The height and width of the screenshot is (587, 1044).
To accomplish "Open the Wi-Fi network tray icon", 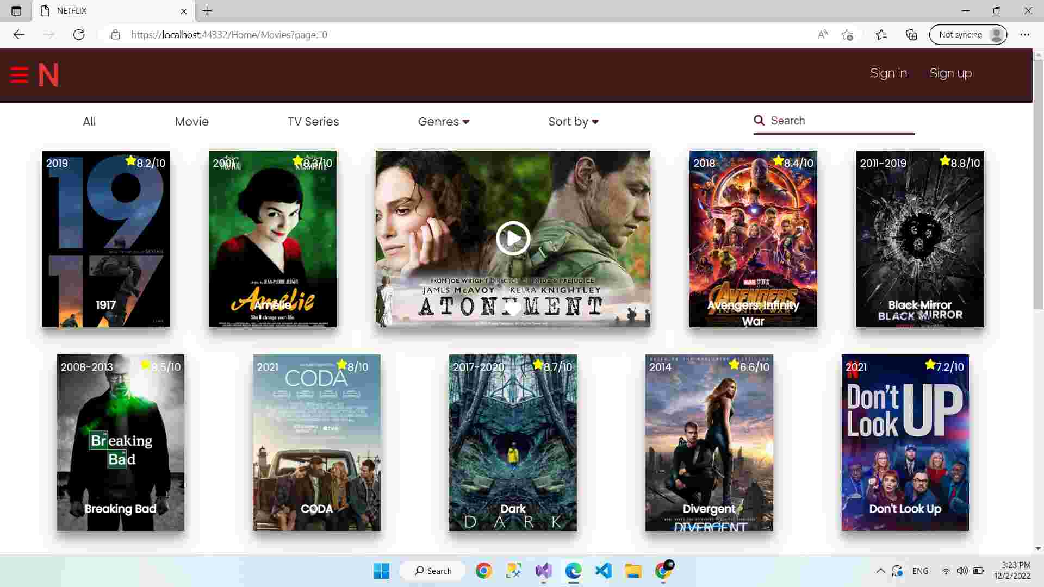I will (946, 571).
